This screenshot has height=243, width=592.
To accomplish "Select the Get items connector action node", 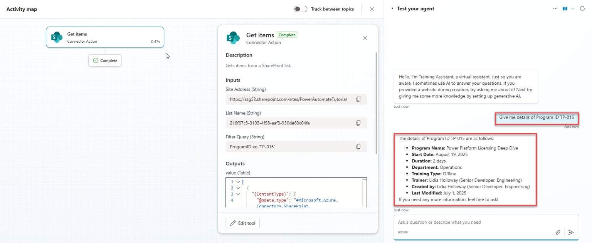I will click(x=105, y=37).
